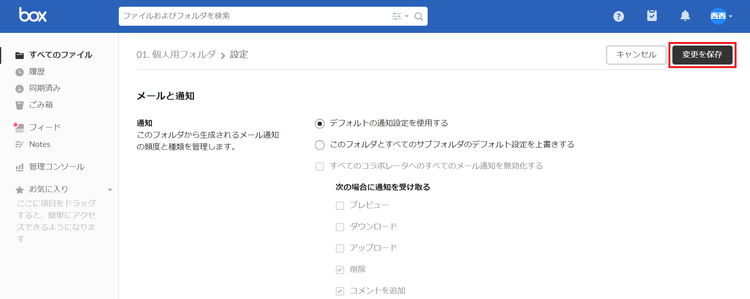Click the star icon beside お気に入り
Image resolution: width=750 pixels, height=299 pixels.
[19, 190]
